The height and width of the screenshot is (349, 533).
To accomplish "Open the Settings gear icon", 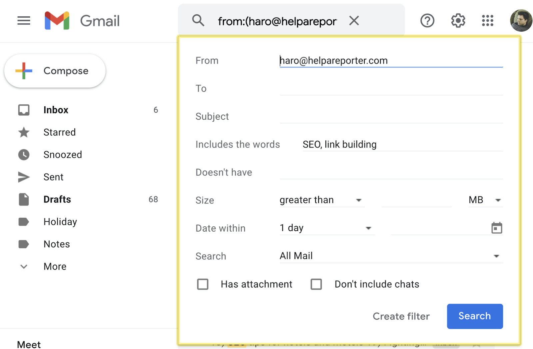I will tap(458, 21).
